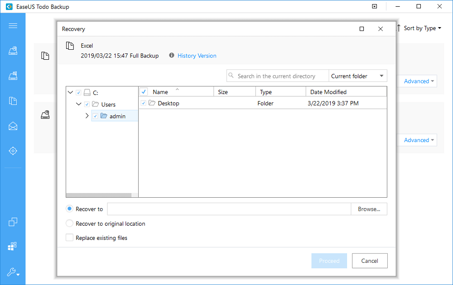The width and height of the screenshot is (453, 285).
Task: Select the Smart Backup sidebar icon
Action: pos(13,151)
